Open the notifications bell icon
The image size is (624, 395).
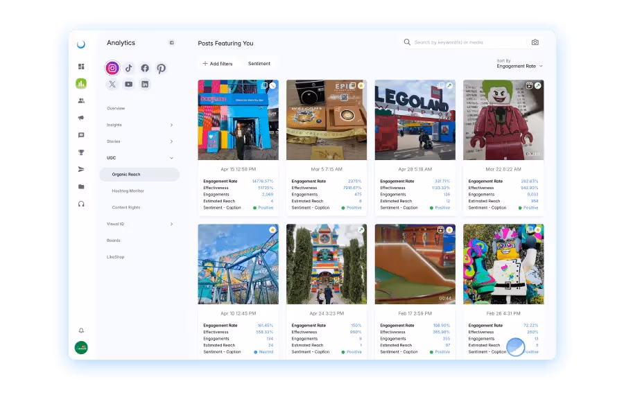coord(81,331)
